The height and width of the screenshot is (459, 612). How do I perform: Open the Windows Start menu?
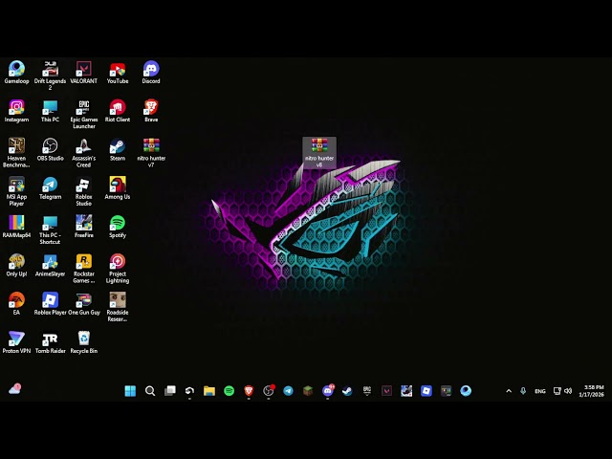(130, 391)
